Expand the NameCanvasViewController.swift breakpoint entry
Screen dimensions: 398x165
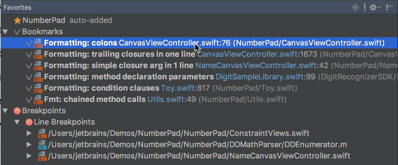29,156
